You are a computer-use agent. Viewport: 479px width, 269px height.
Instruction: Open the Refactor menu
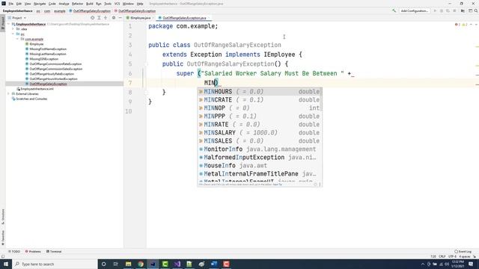point(77,4)
